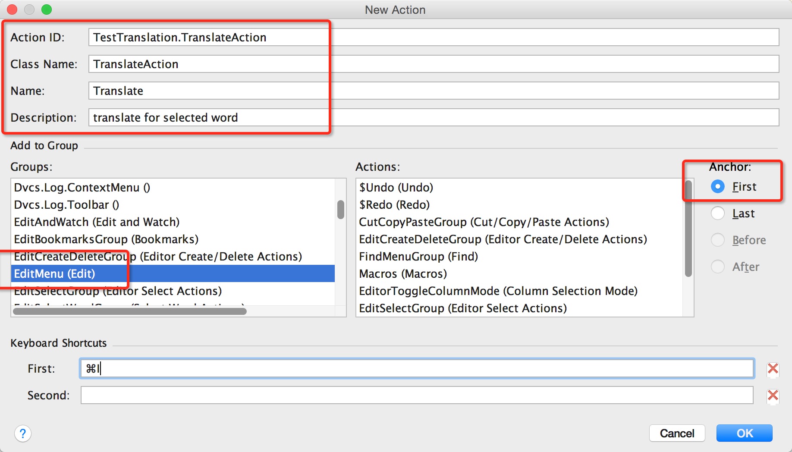
Task: Open help via the question mark icon
Action: point(23,433)
